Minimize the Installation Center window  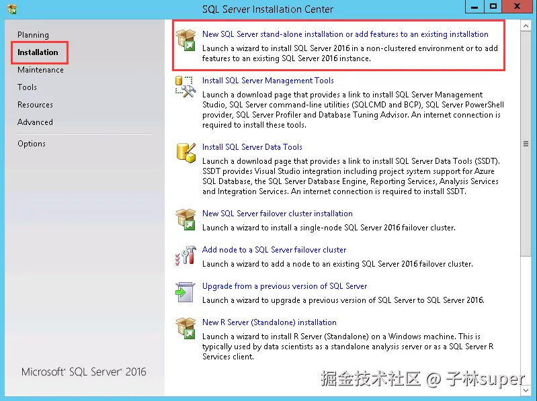pyautogui.click(x=474, y=7)
